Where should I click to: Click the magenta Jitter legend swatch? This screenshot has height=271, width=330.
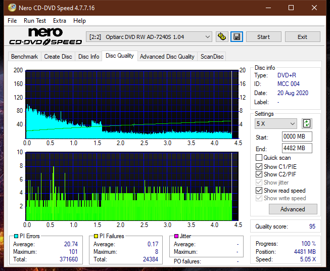tap(176, 236)
